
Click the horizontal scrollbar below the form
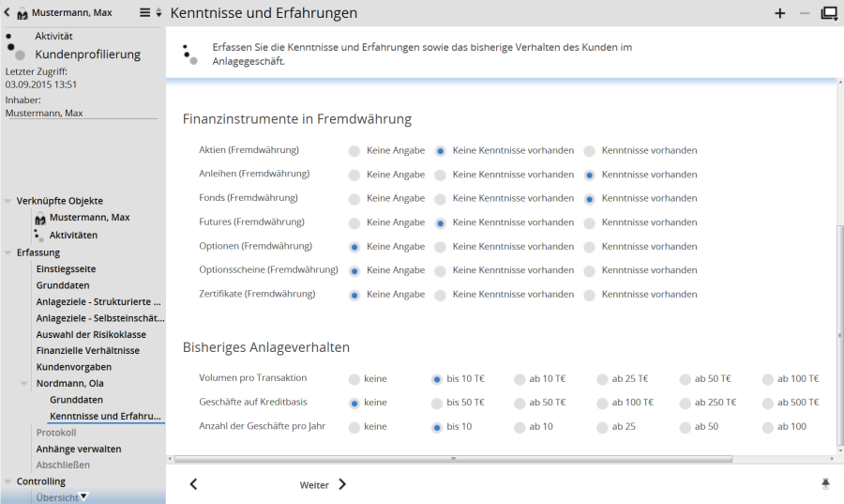pyautogui.click(x=454, y=459)
